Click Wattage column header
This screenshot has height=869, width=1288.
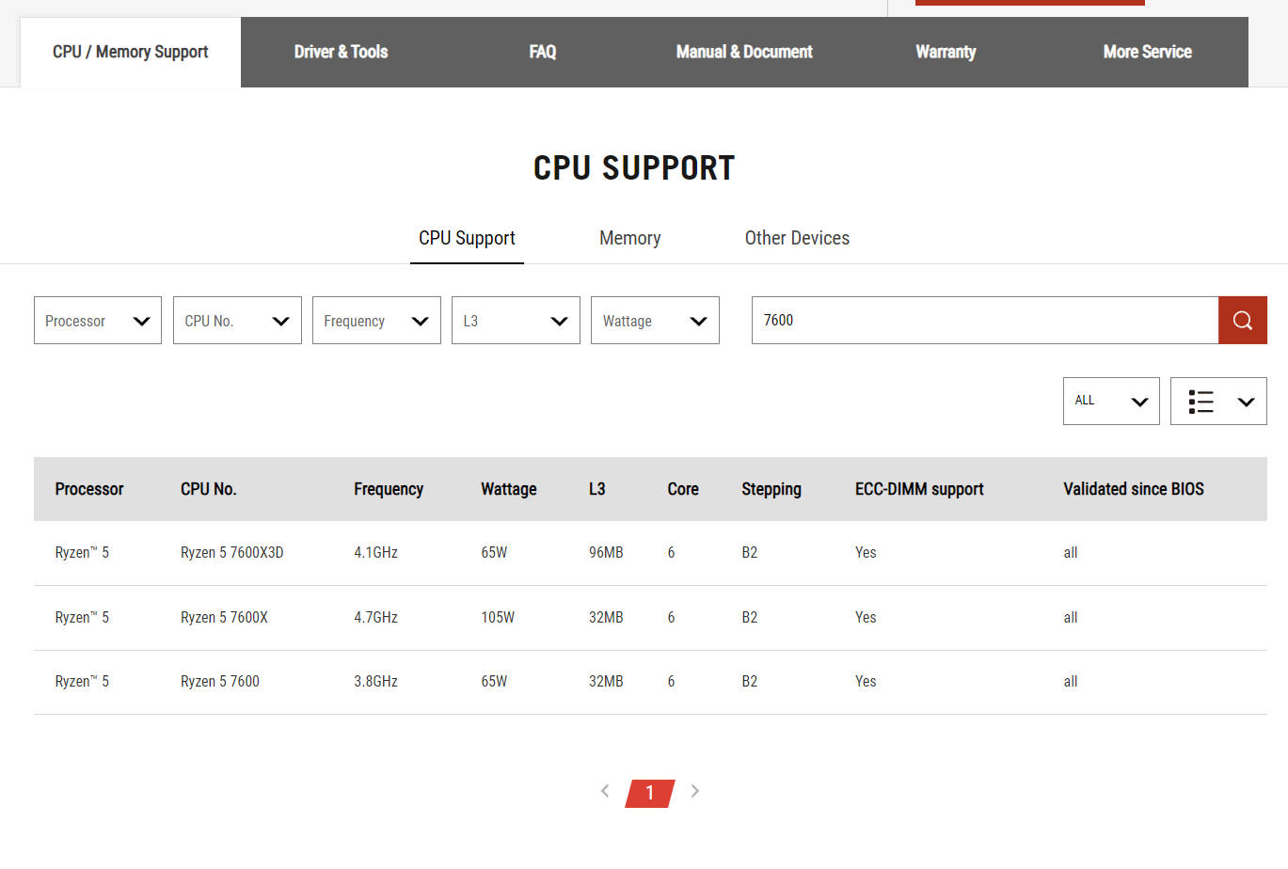509,489
